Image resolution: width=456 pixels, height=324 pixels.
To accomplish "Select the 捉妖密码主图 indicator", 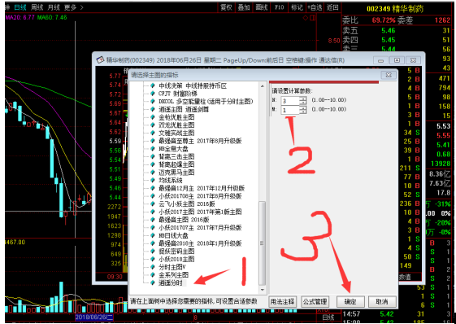I will click(176, 252).
